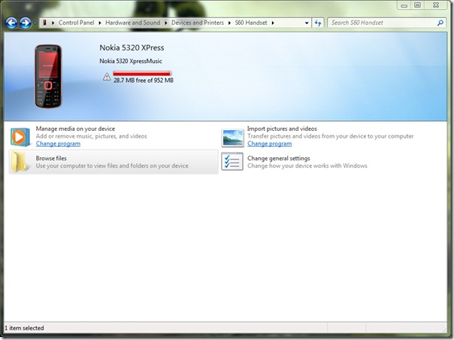
Task: Expand the arrow after S60 Handset breadcrumb
Action: [273, 23]
